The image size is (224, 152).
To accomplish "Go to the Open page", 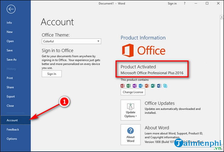I will tap(10, 41).
